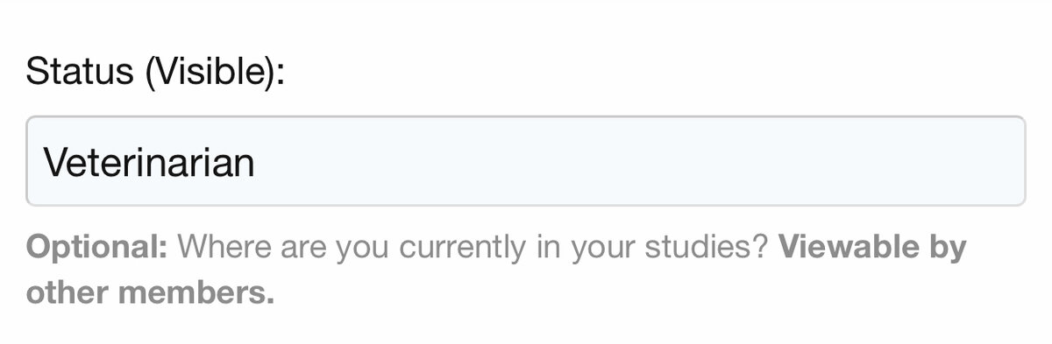This screenshot has height=344, width=1052.
Task: Place cursor before the 'V' in Veterinarian
Action: (x=44, y=162)
